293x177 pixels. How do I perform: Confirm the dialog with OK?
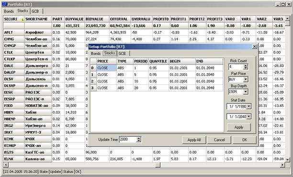245,140
